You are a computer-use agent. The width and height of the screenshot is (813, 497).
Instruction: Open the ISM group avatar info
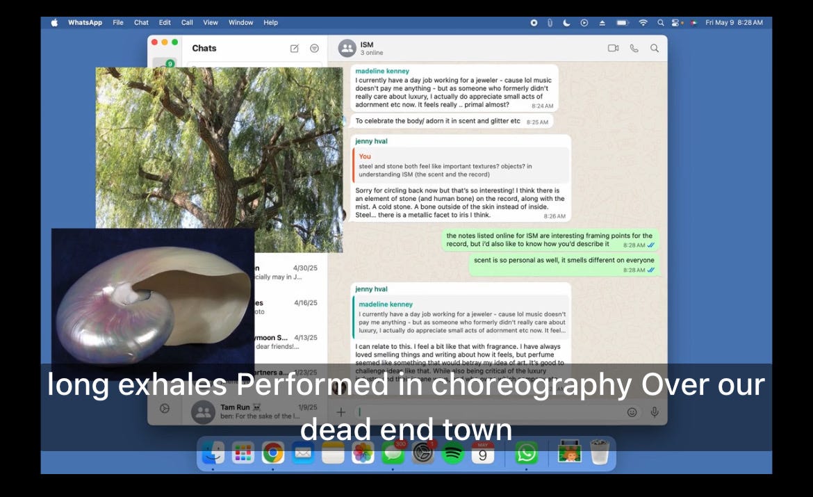click(347, 48)
